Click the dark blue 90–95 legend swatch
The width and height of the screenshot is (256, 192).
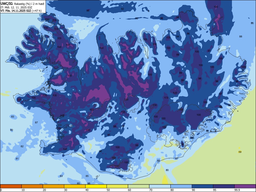pyautogui.click(x=202, y=186)
